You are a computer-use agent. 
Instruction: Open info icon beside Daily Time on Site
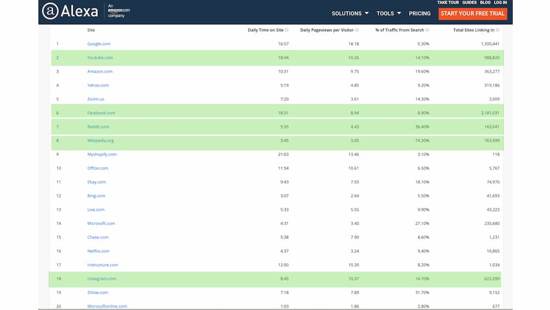pyautogui.click(x=287, y=30)
